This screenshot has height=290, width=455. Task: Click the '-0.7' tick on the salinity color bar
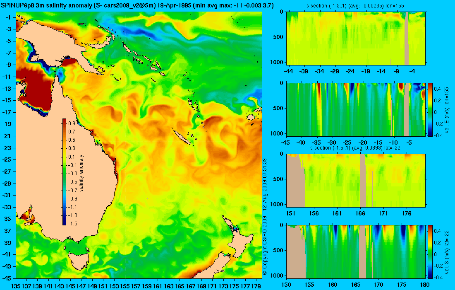pos(72,190)
